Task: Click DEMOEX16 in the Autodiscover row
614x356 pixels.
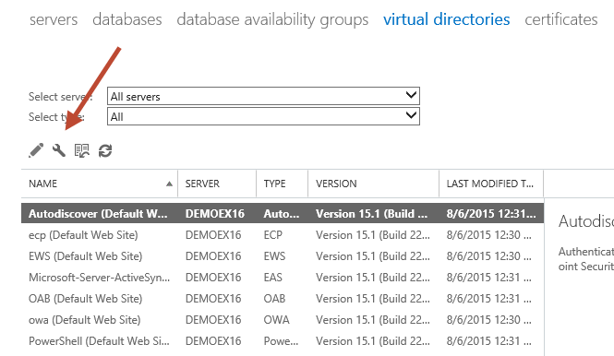Action: (x=215, y=214)
